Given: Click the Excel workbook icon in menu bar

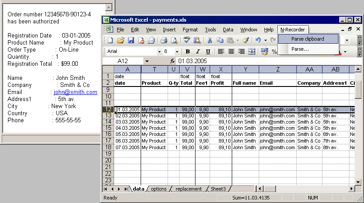Looking at the screenshot, I should pos(109,29).
